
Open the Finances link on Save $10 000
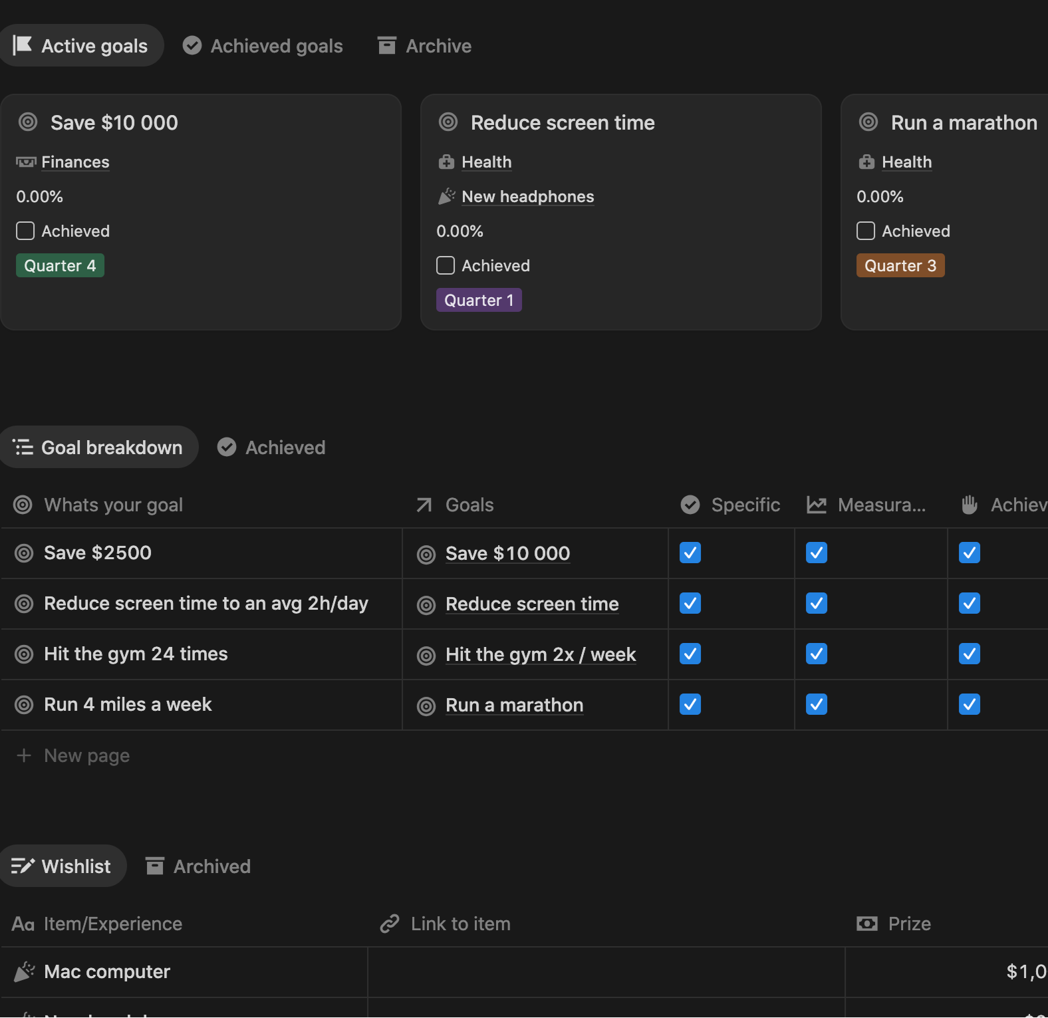75,162
